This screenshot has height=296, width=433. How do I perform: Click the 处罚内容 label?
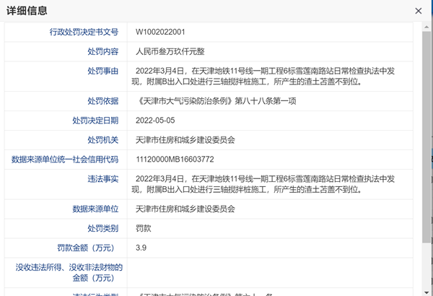[103, 52]
